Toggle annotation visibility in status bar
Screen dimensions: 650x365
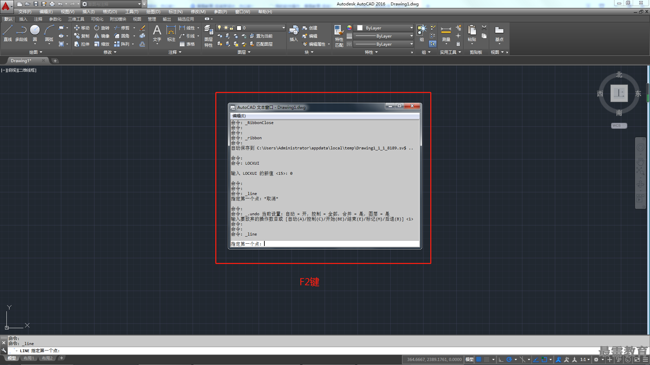tap(559, 360)
